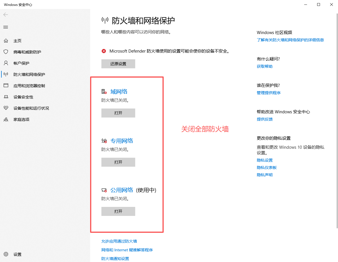The height and width of the screenshot is (262, 338).
Task: Open 家庭选项 section
Action: [x=21, y=119]
